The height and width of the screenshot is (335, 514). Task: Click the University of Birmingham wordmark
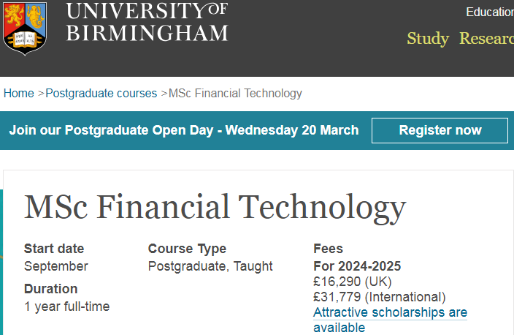tap(146, 22)
